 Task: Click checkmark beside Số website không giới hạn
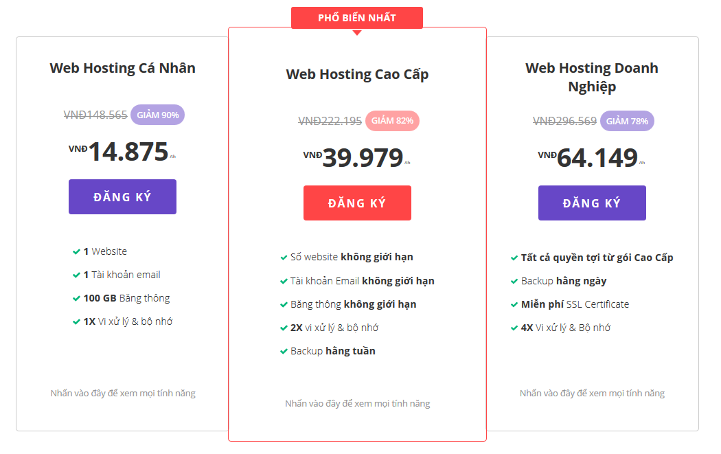click(x=284, y=258)
